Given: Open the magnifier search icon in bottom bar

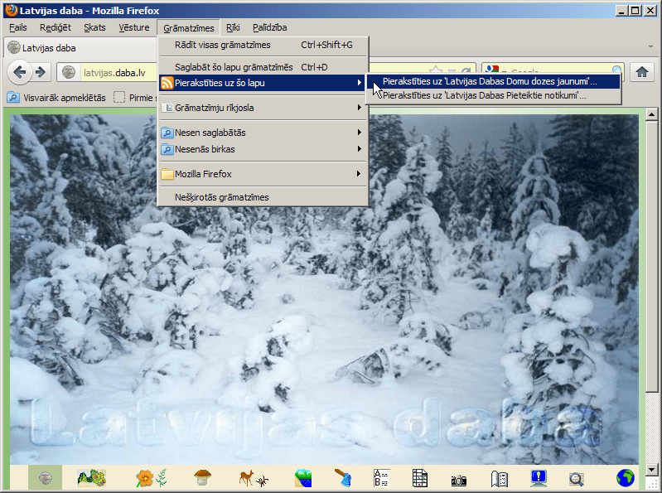Looking at the screenshot, I should (x=577, y=479).
